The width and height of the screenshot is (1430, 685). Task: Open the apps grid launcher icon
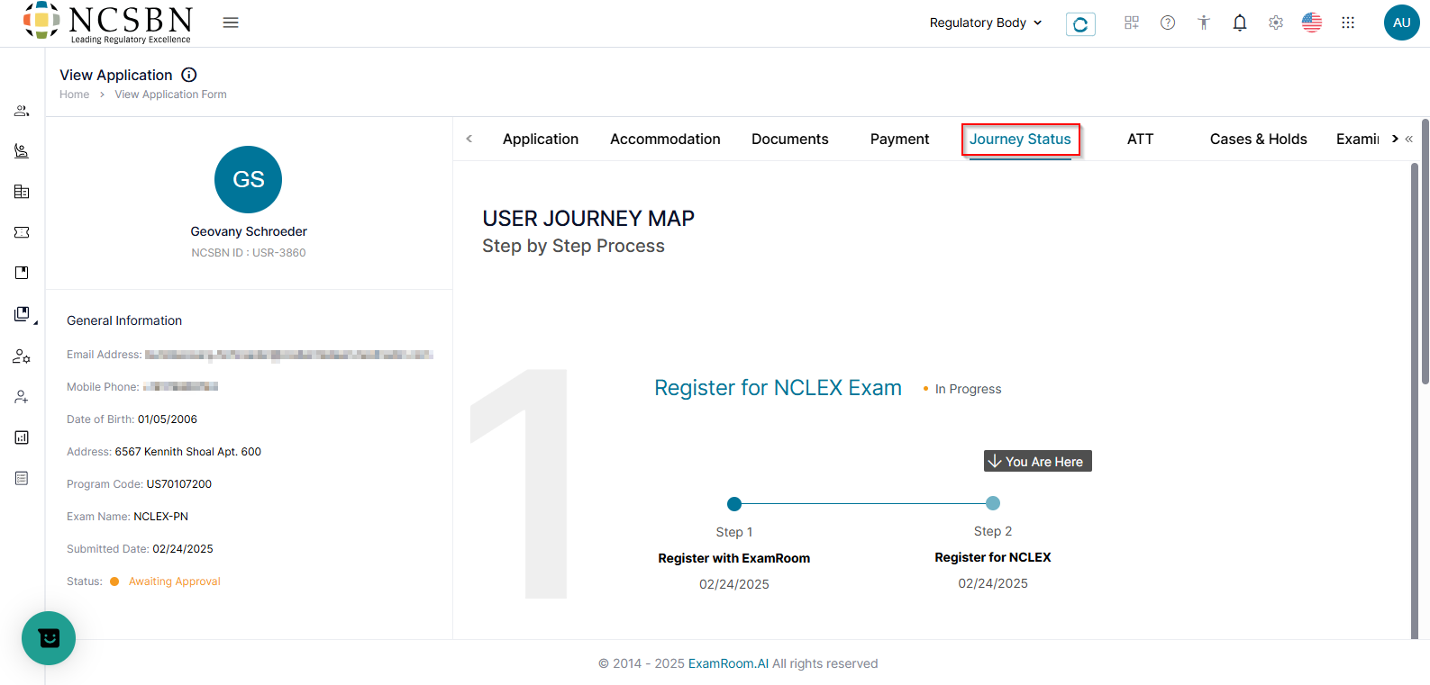point(1348,23)
